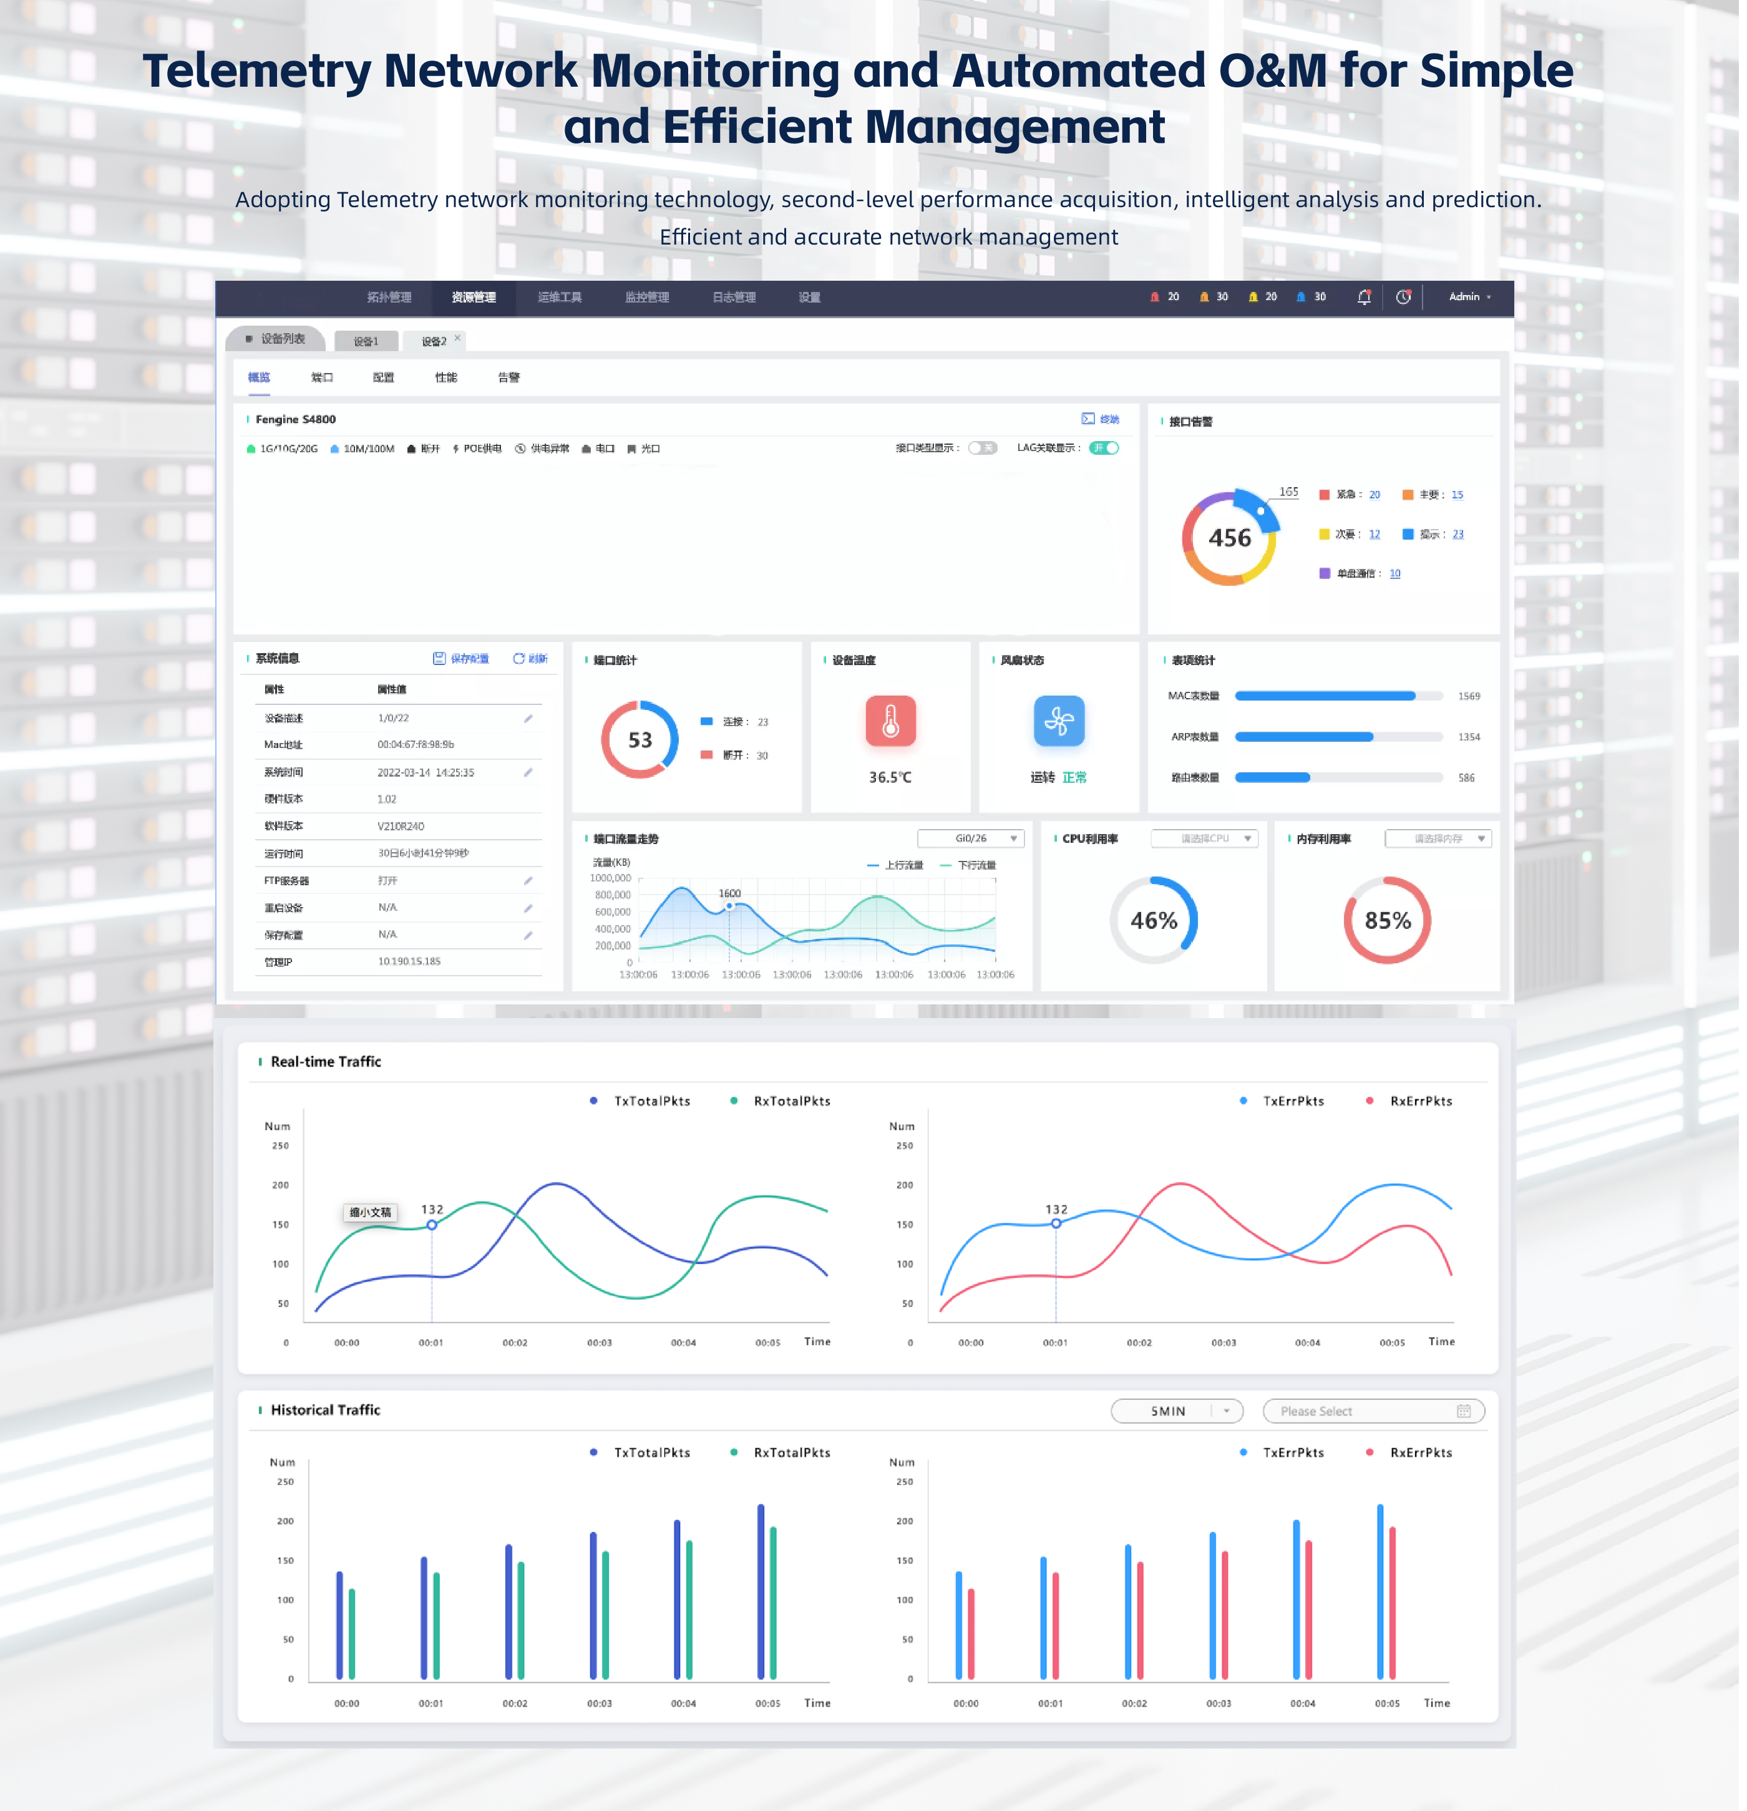Switch to the 监控管理 menu

[x=647, y=298]
